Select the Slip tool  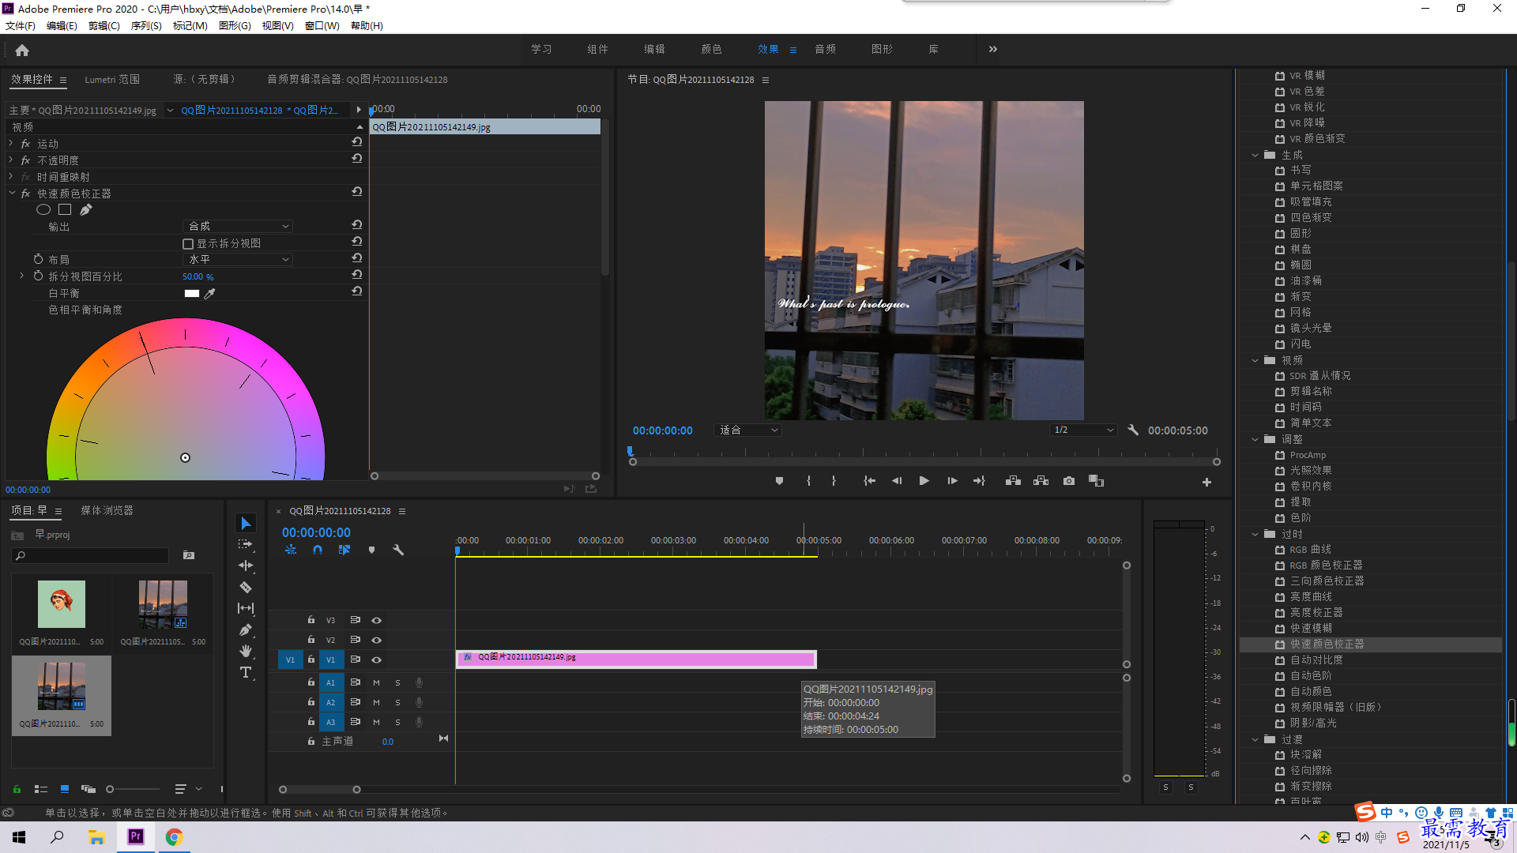(x=246, y=608)
